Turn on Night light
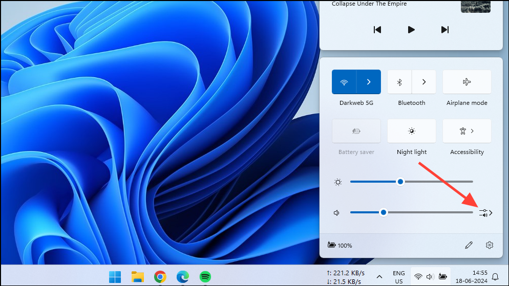Image resolution: width=509 pixels, height=286 pixels. tap(412, 131)
